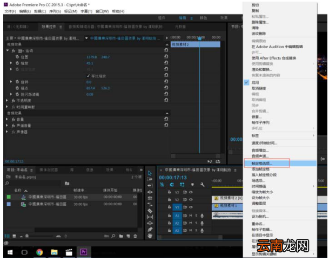
Task: Mute audio track A1
Action: [x=191, y=216]
